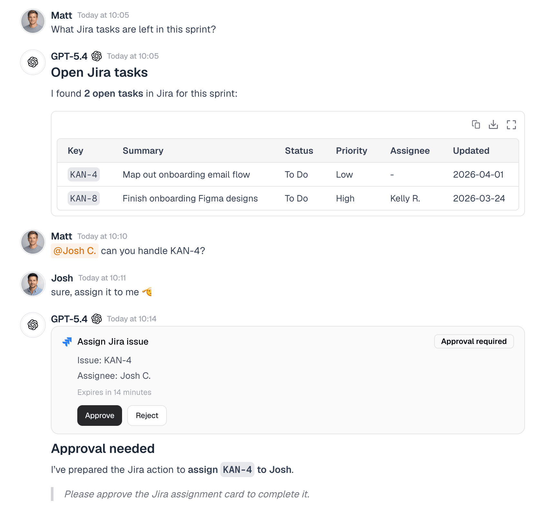552x519 pixels.
Task: Reject the KAN-4 assignment request
Action: coord(147,416)
